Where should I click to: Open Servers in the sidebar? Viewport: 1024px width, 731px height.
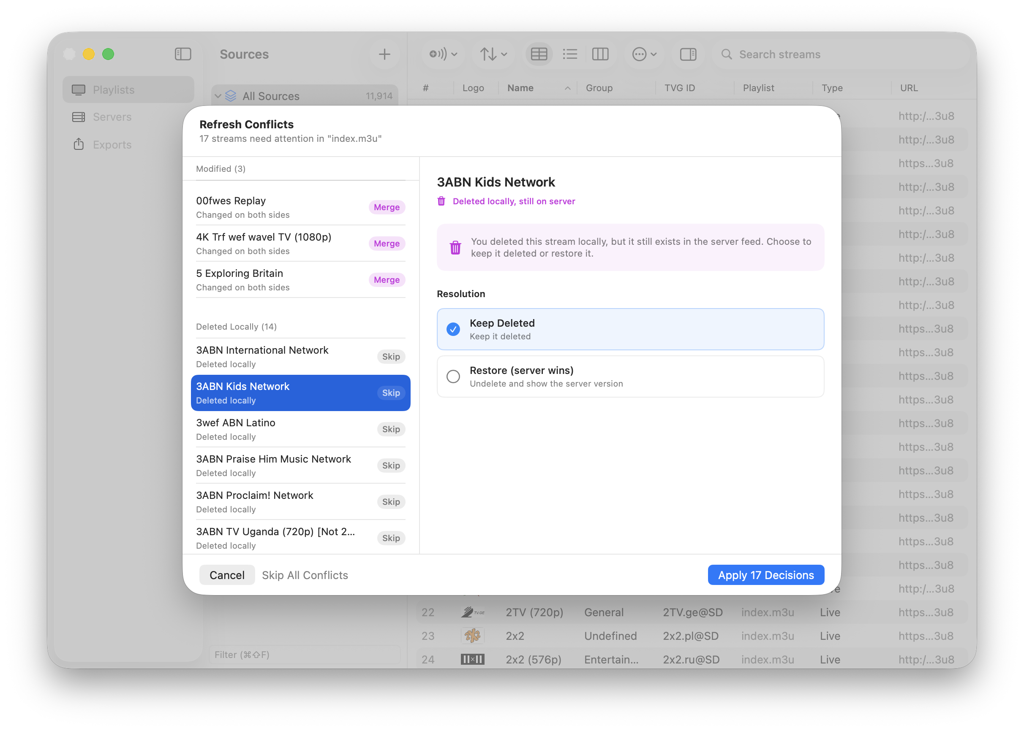point(112,117)
